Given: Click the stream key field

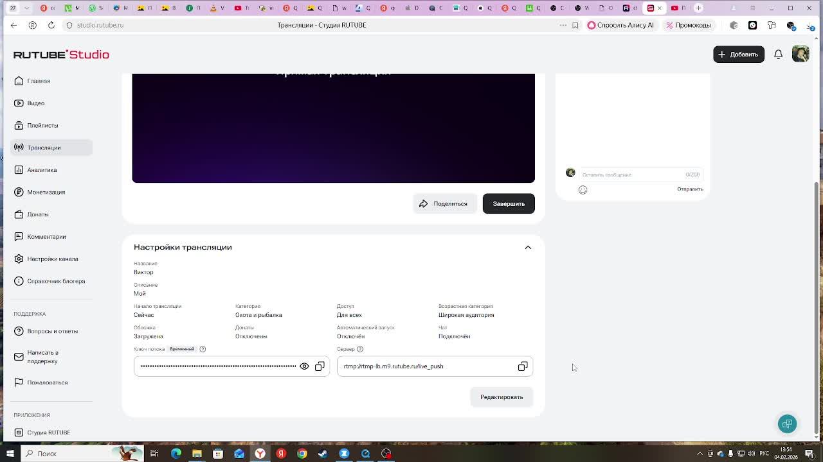Looking at the screenshot, I should (x=231, y=366).
